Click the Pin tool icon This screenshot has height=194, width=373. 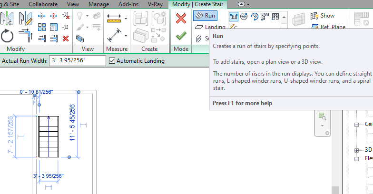point(65,27)
